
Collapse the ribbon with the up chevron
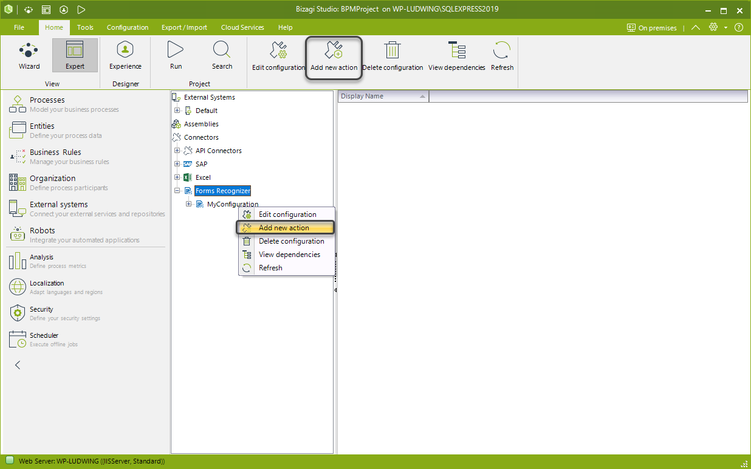pos(696,27)
